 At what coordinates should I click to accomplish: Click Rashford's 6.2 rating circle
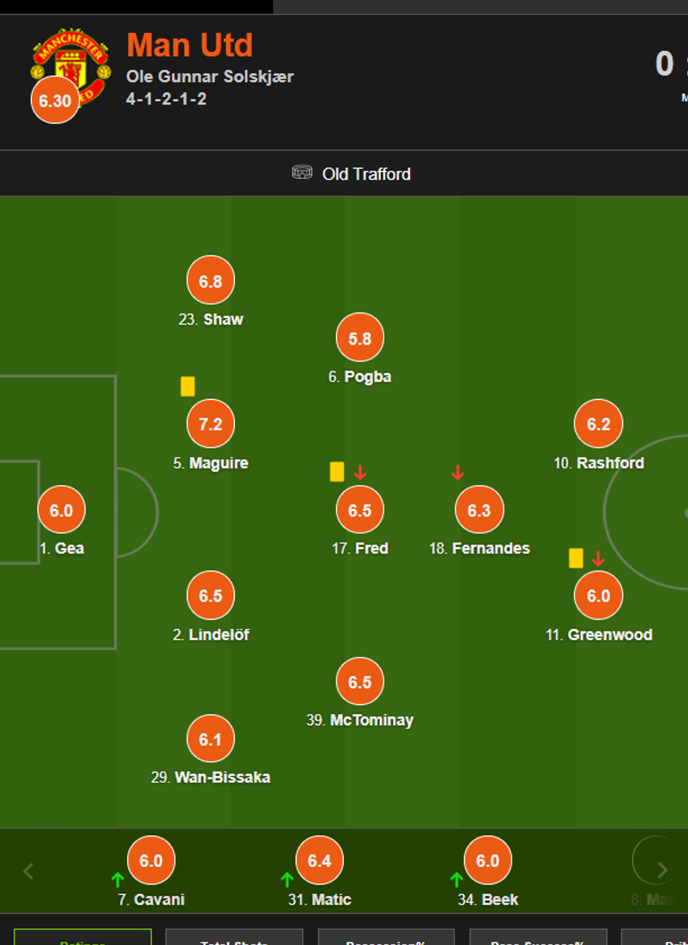click(599, 424)
